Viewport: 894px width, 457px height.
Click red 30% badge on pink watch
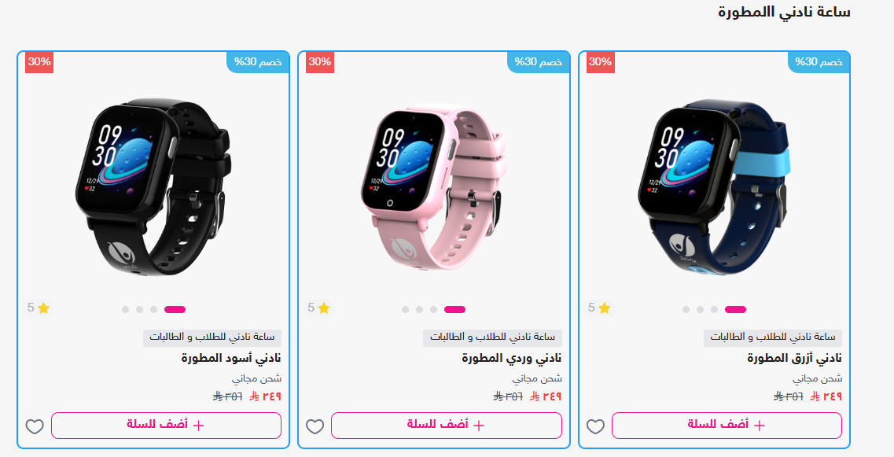click(x=320, y=62)
